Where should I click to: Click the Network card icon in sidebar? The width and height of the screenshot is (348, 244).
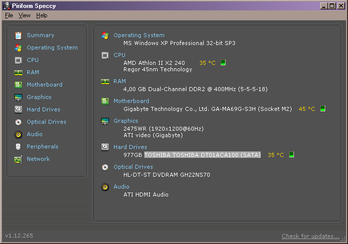(18, 159)
